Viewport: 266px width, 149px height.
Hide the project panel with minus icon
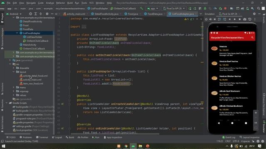click(x=52, y=14)
